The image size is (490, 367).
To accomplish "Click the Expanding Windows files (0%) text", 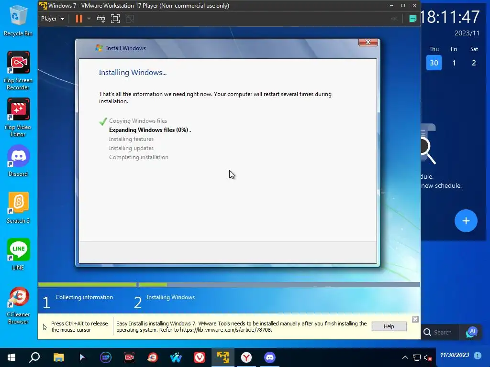I will (150, 130).
